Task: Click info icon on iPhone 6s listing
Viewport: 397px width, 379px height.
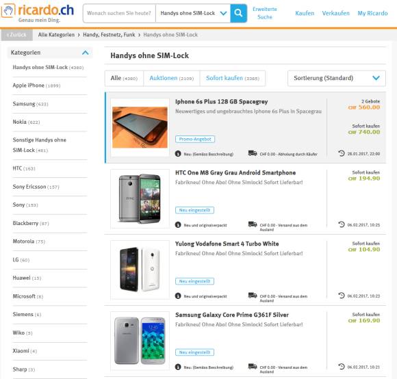Action: pyautogui.click(x=178, y=153)
